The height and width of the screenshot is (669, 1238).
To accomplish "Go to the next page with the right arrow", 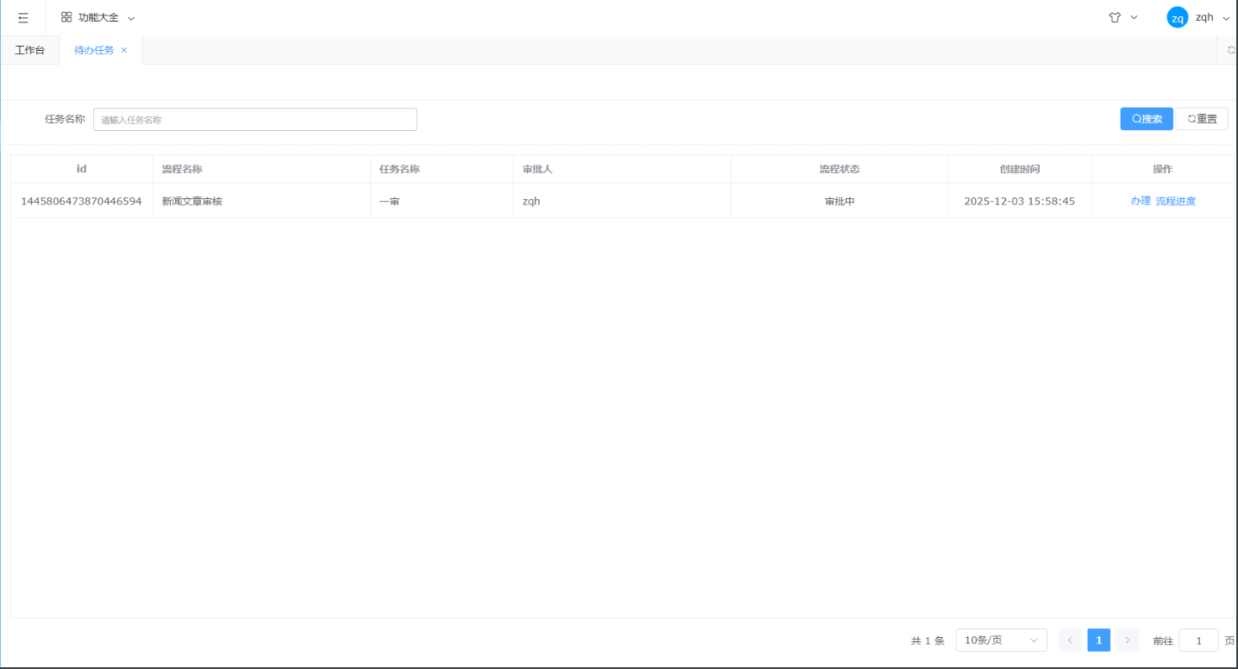I will (x=1127, y=641).
